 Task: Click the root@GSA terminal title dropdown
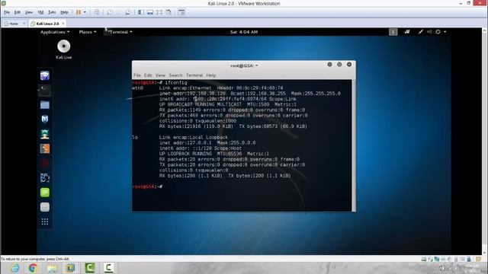point(244,65)
